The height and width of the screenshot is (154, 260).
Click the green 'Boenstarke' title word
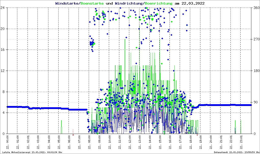tap(92, 3)
